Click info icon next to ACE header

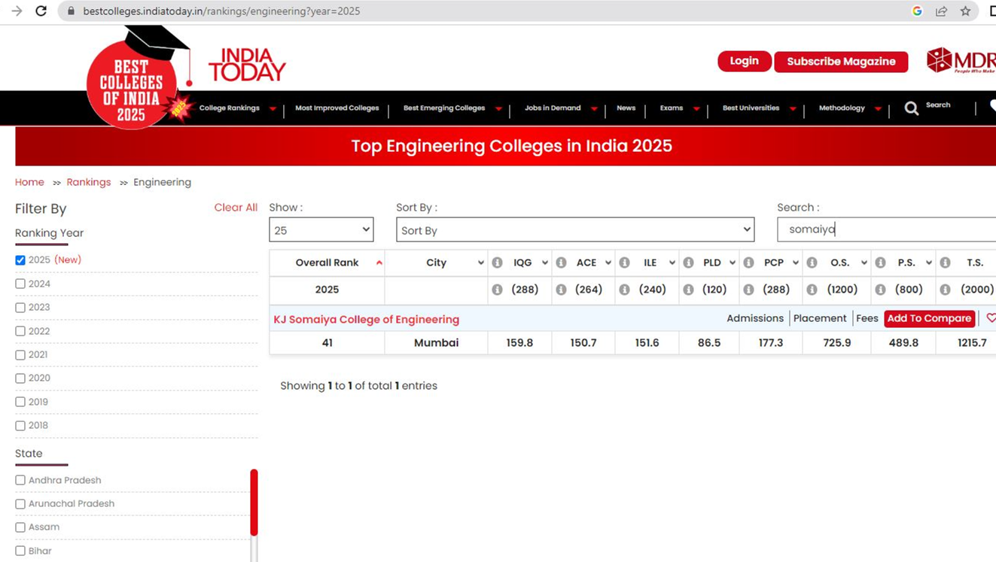(561, 263)
